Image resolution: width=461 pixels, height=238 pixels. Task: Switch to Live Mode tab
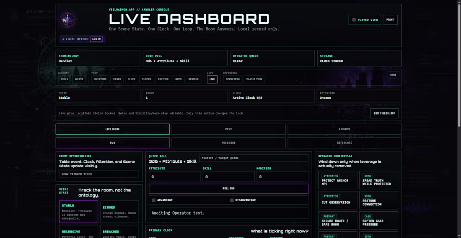coord(113,129)
